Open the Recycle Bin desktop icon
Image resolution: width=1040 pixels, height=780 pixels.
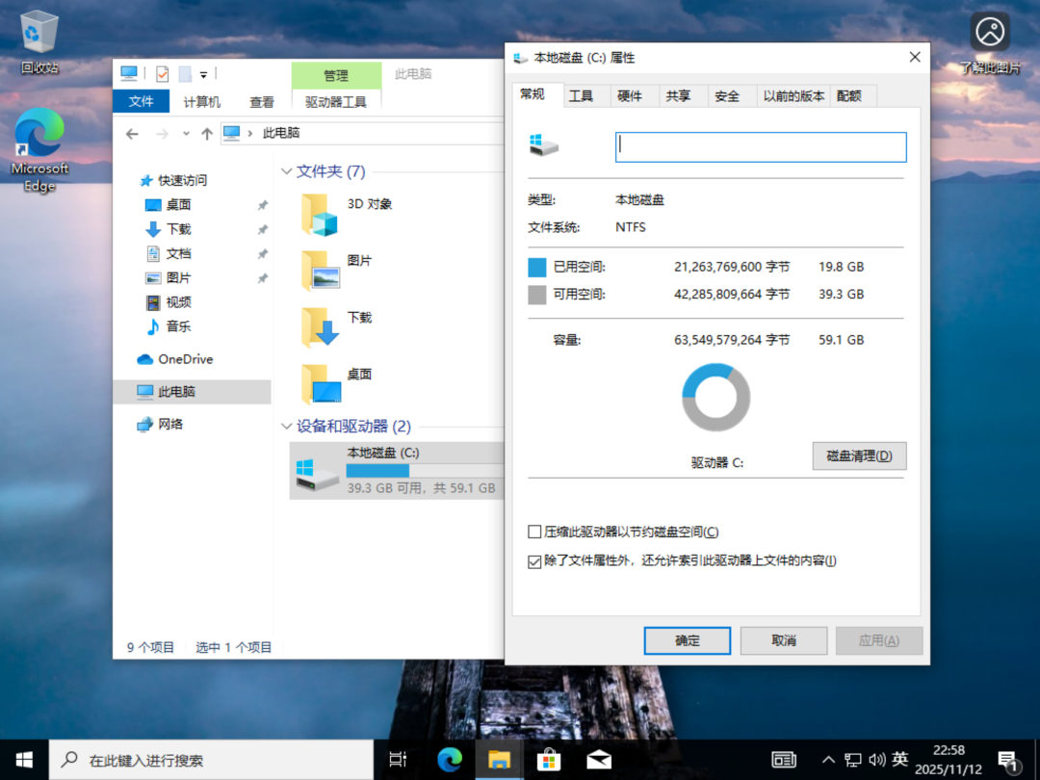39,43
